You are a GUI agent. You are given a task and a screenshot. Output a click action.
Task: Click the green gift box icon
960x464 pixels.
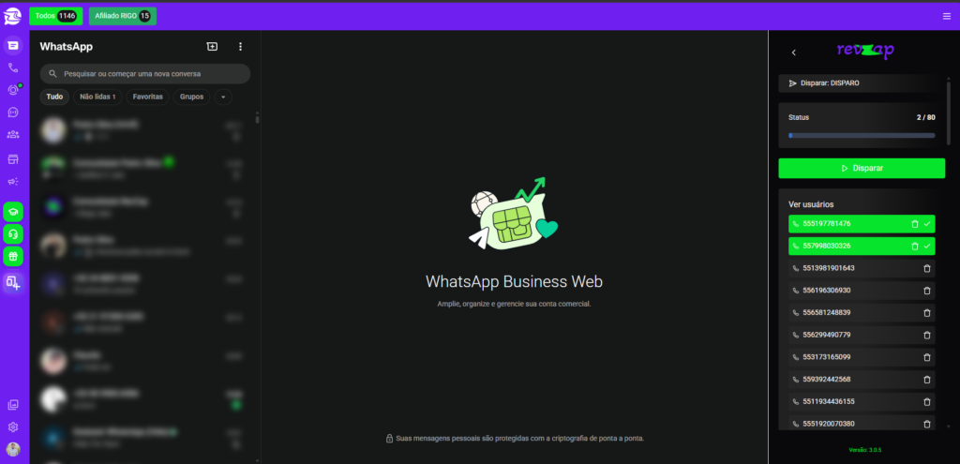[x=13, y=256]
